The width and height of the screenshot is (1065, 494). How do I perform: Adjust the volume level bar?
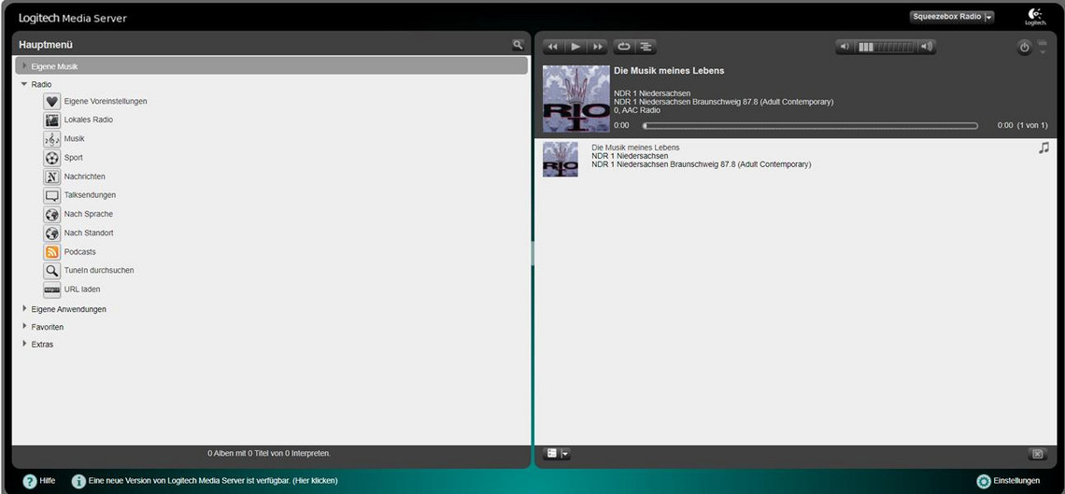tap(886, 47)
